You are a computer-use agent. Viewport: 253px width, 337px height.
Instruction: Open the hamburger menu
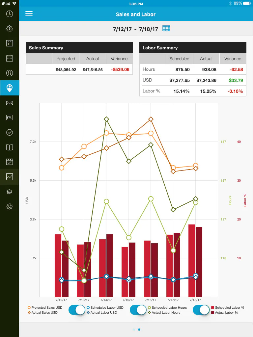29,13
